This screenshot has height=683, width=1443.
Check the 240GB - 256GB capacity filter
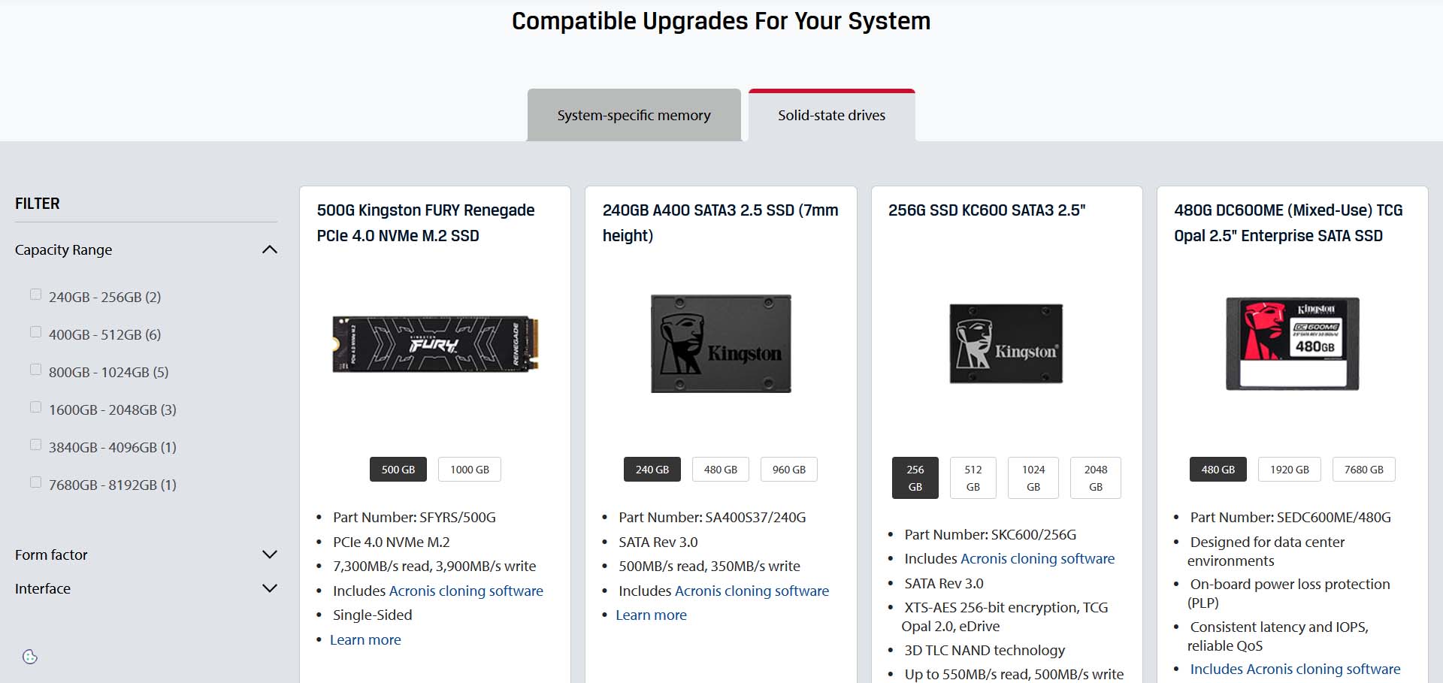35,295
